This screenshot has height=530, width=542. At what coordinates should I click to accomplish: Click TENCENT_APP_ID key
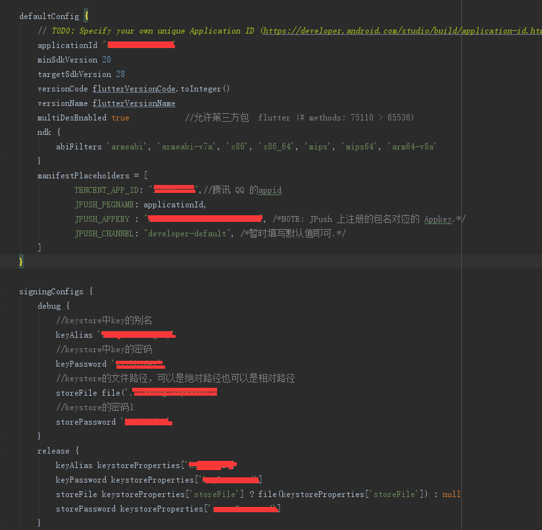click(107, 190)
